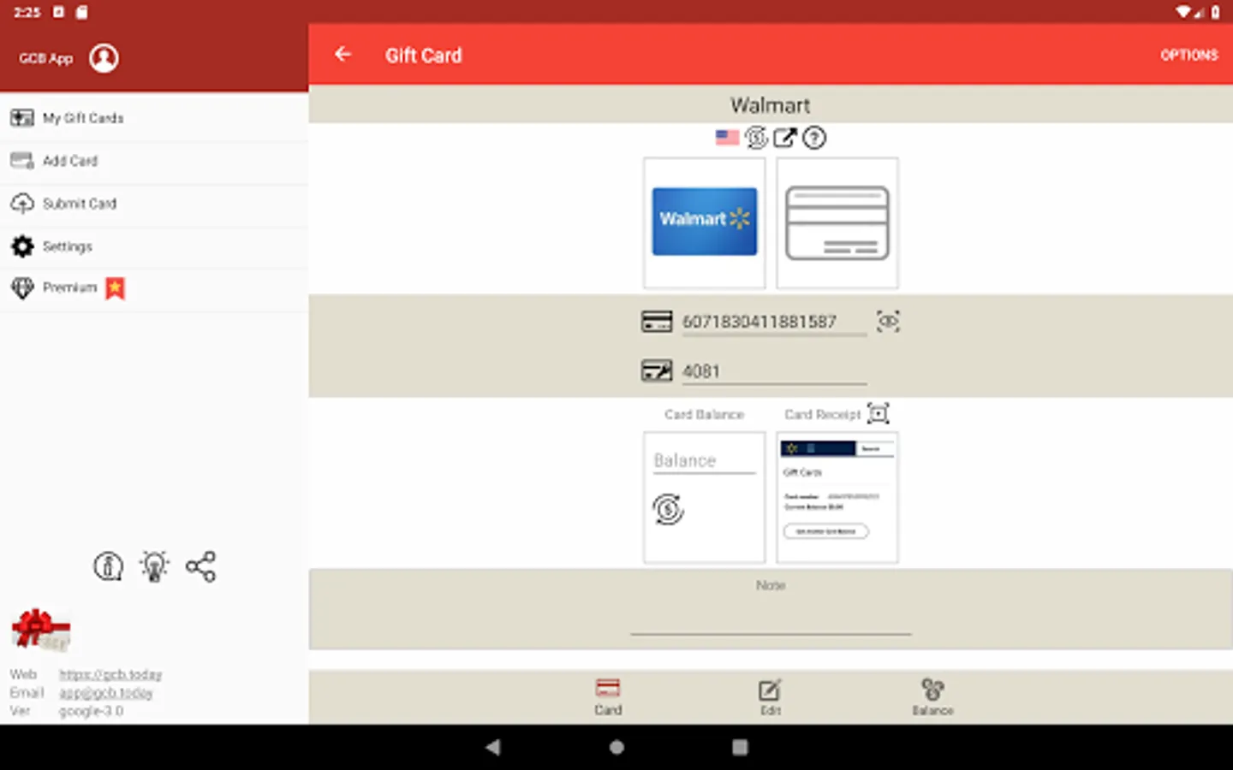Open Submit Card menu item
The width and height of the screenshot is (1233, 770).
click(154, 204)
